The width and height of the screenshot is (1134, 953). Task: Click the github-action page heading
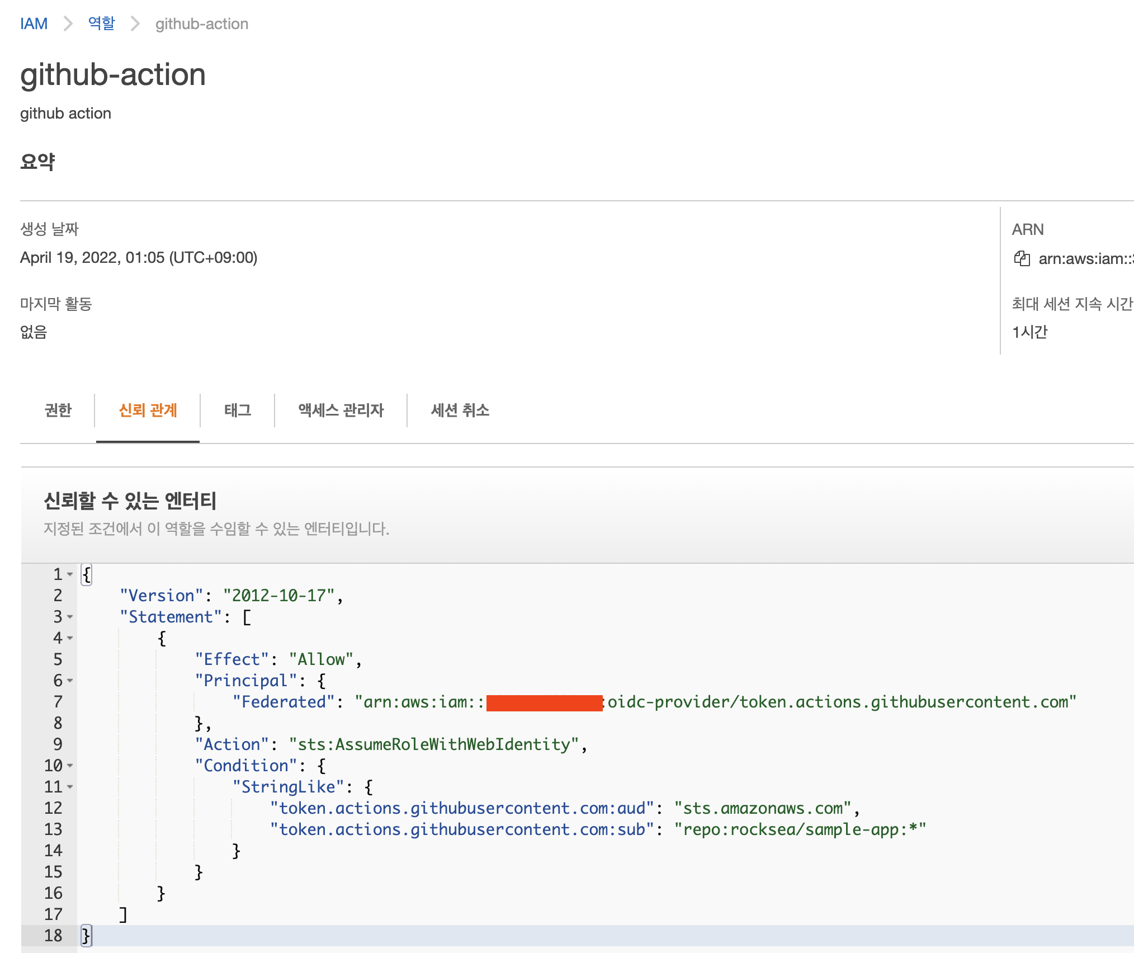(x=113, y=74)
